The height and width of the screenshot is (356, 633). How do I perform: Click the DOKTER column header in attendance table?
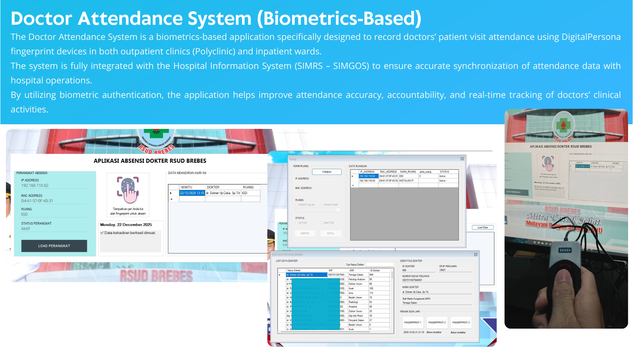point(213,187)
